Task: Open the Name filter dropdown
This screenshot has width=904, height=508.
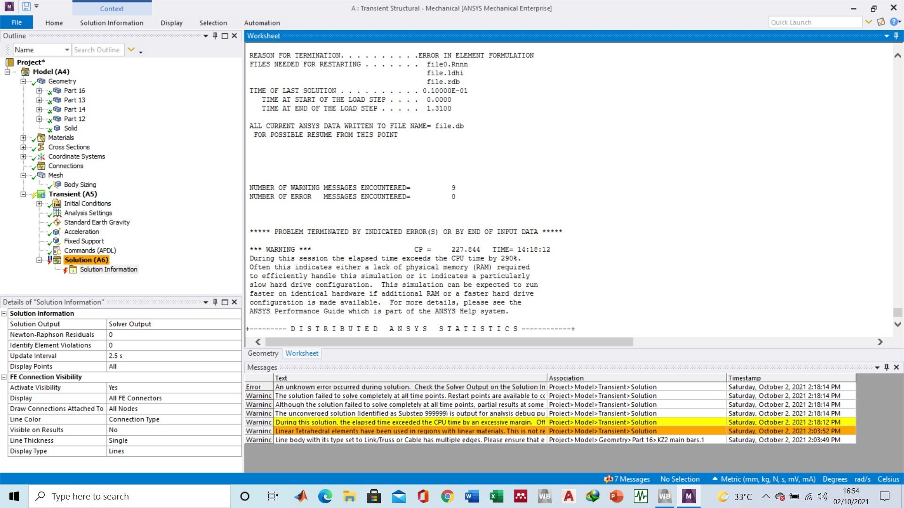Action: click(66, 50)
